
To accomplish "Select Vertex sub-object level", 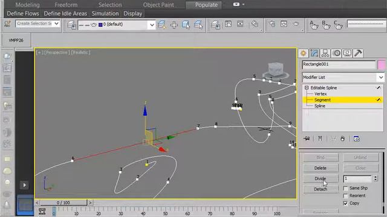I will point(320,94).
